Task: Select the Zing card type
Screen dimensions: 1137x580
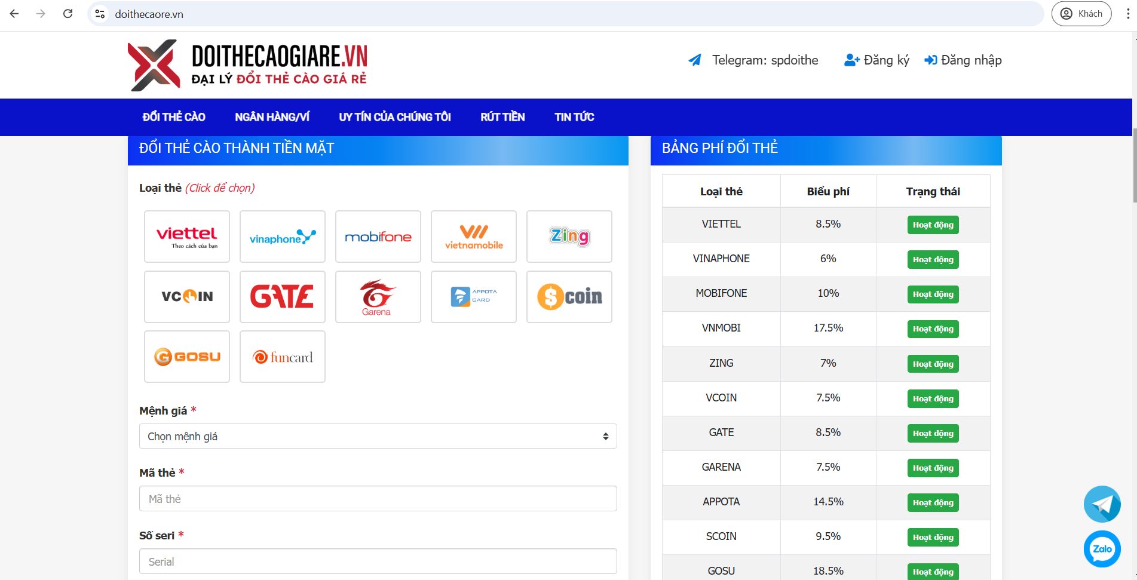Action: (x=569, y=237)
